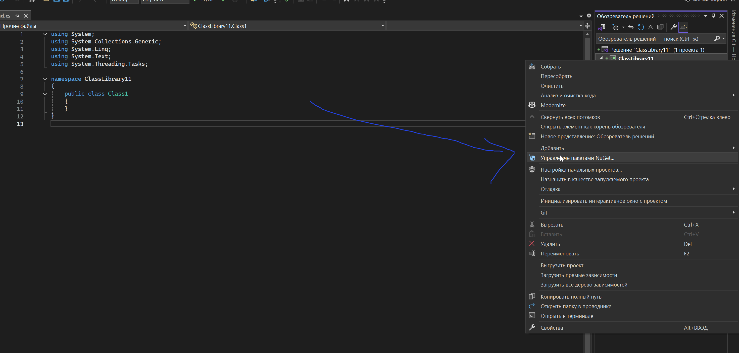
Task: Click the editor vertical scrollbar up arrow
Action: click(x=587, y=34)
